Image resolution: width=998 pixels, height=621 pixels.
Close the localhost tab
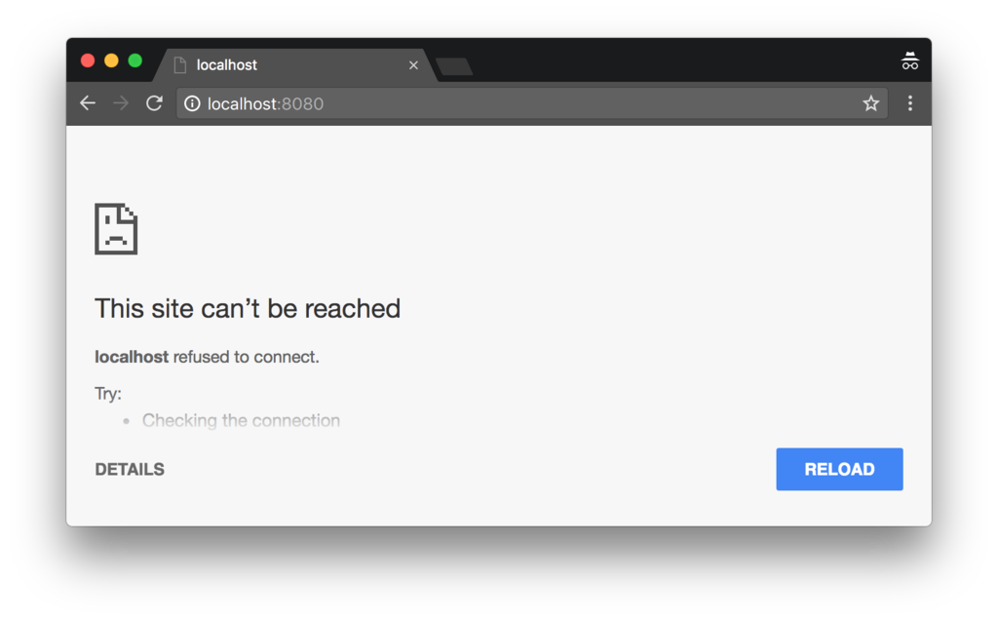(413, 65)
